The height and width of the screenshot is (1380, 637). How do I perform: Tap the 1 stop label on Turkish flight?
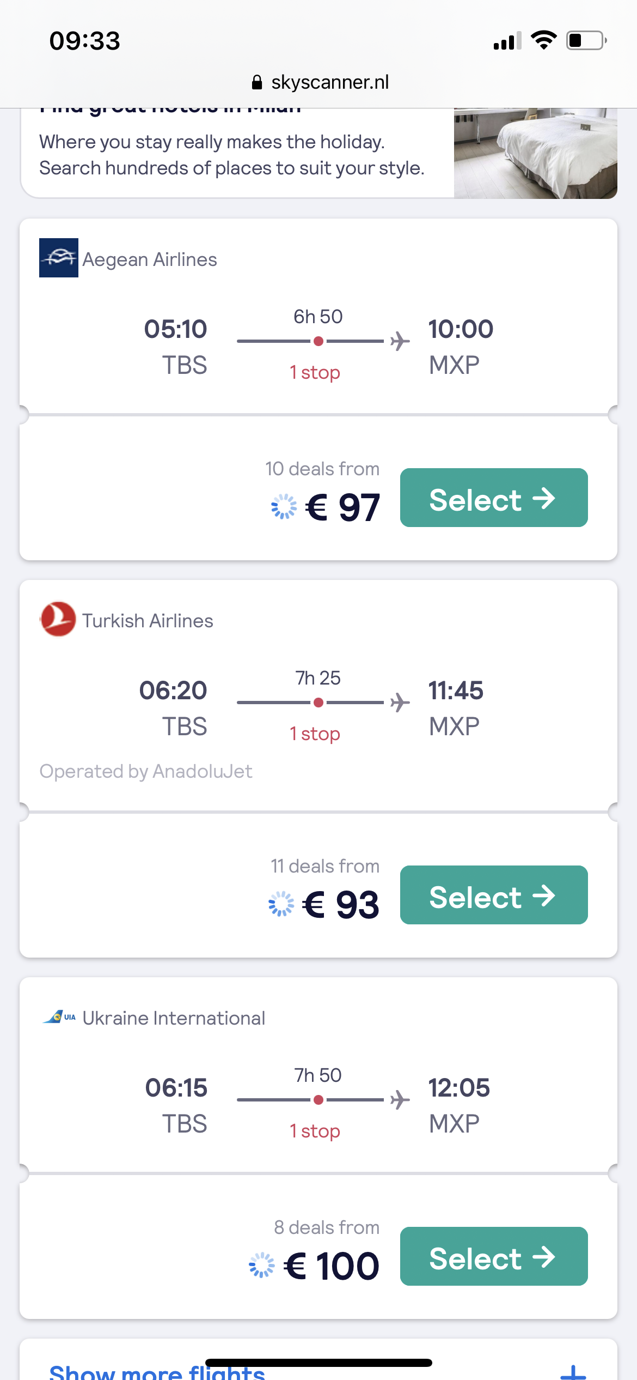tap(315, 734)
